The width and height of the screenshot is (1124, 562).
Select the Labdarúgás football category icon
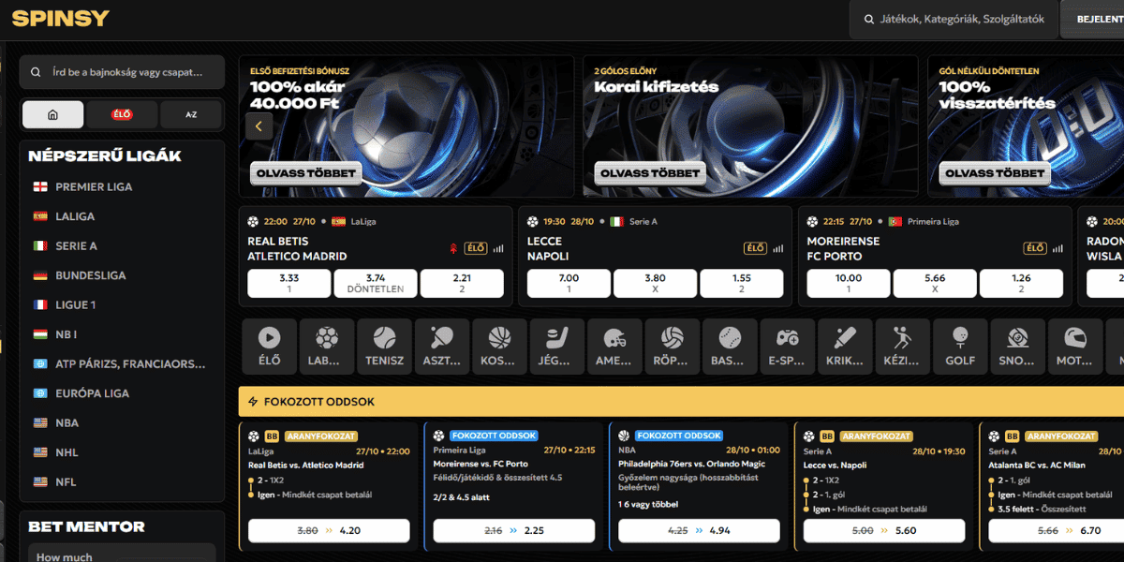pyautogui.click(x=327, y=347)
